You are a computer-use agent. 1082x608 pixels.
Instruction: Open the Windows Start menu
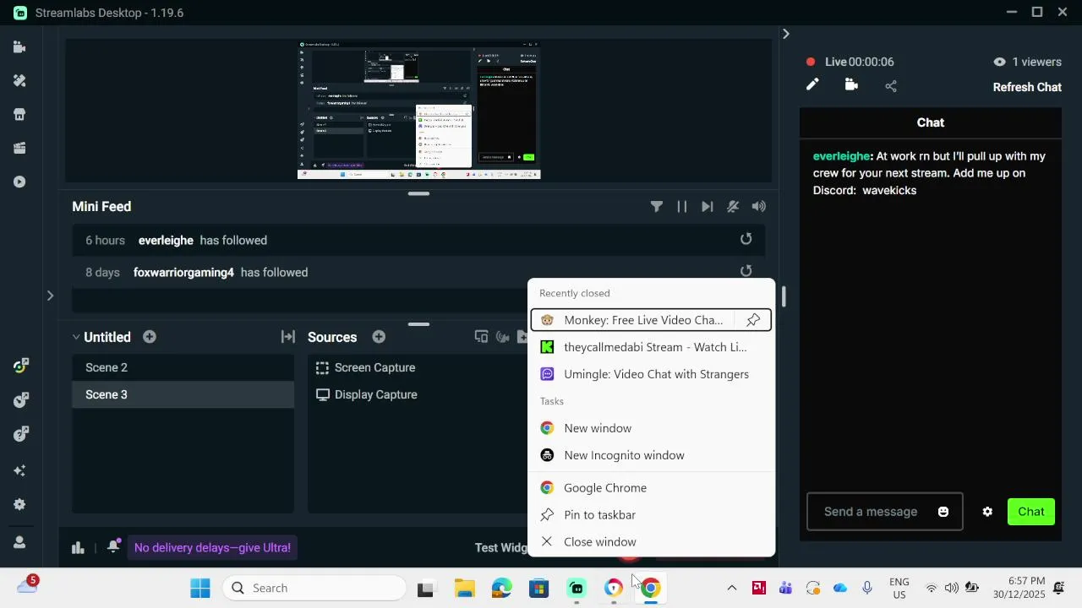pos(200,589)
